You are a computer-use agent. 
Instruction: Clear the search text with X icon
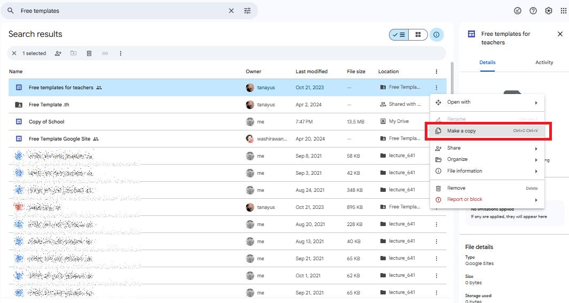[231, 11]
